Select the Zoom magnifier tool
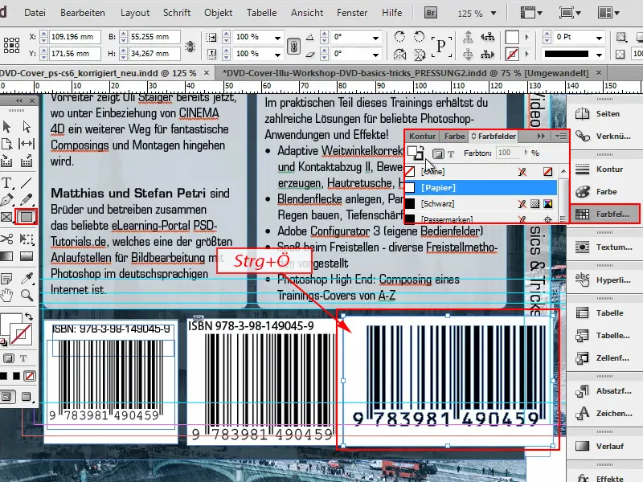Image resolution: width=643 pixels, height=482 pixels. (x=27, y=295)
